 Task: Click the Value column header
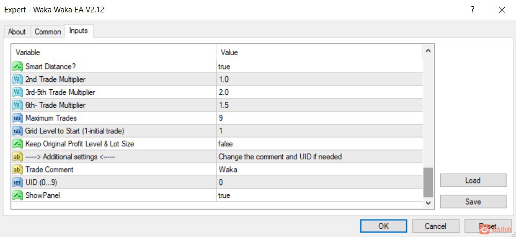pyautogui.click(x=320, y=52)
